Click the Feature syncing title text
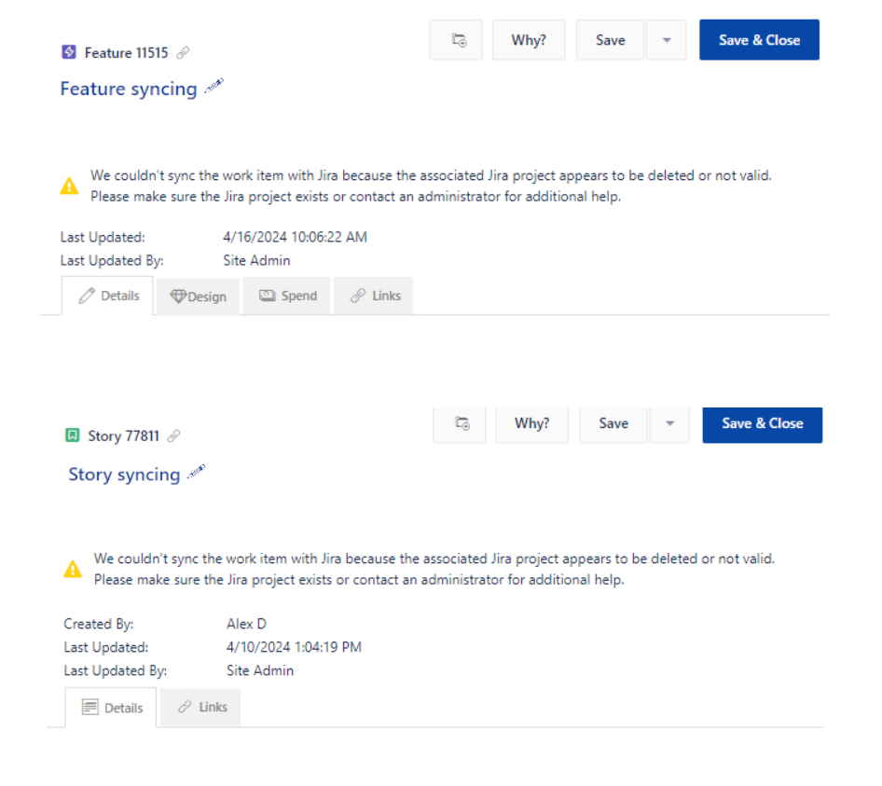This screenshot has height=786, width=882. 129,89
